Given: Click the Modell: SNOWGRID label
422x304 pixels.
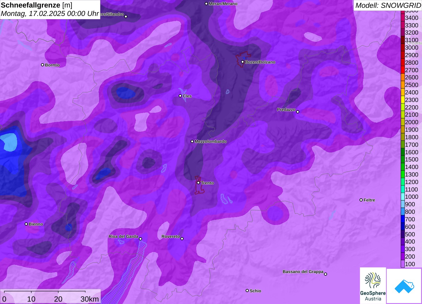Looking at the screenshot, I should [x=388, y=5].
